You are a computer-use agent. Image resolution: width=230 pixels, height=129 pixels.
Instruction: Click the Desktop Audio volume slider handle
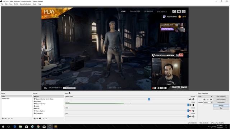(x=149, y=99)
